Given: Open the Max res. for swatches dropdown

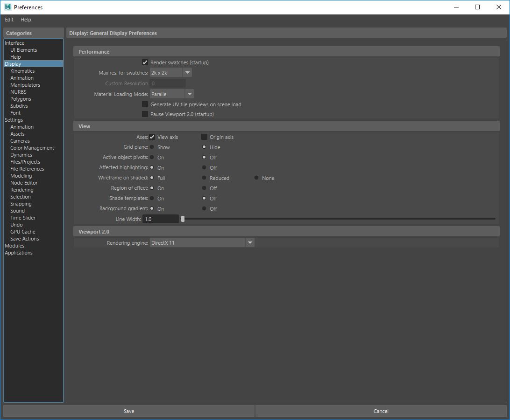Looking at the screenshot, I should (x=187, y=72).
